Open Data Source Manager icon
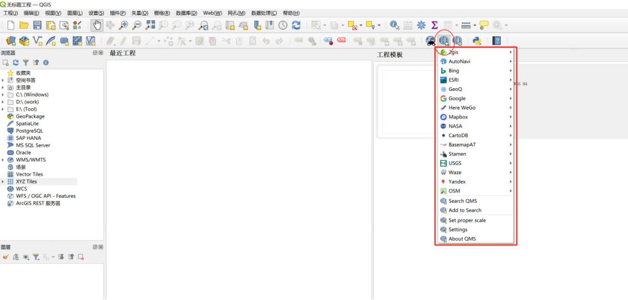Screen dimensions: 628x300 coord(10,40)
